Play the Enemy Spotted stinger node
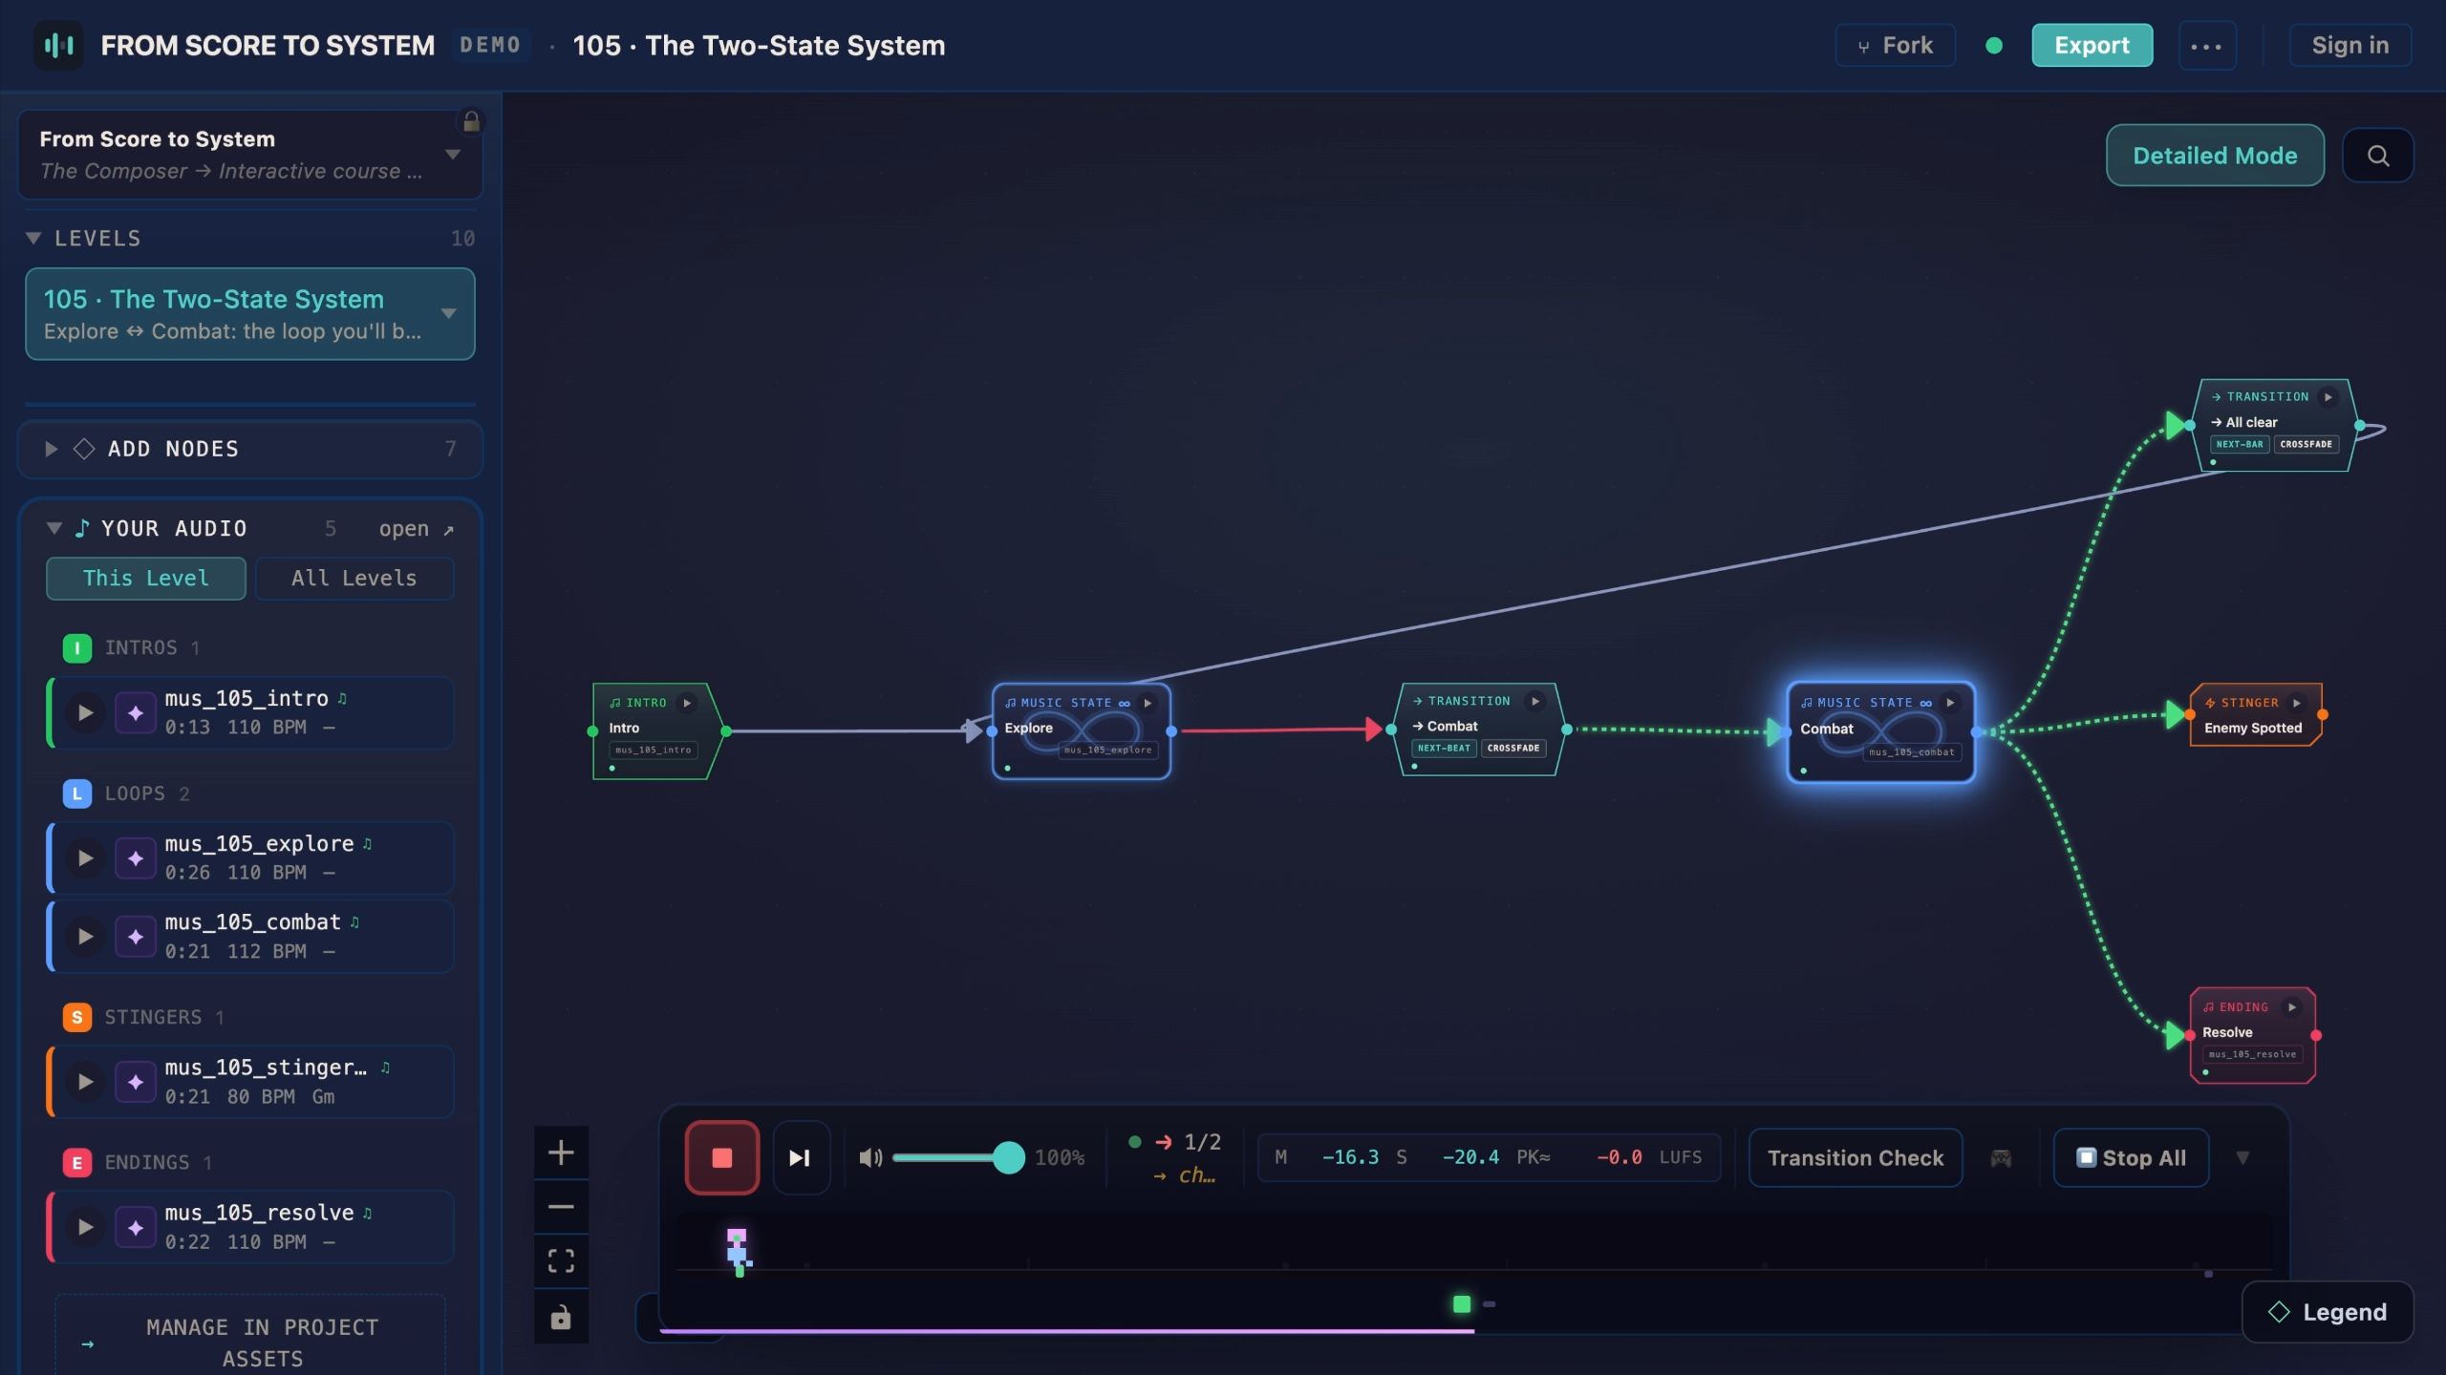The image size is (2446, 1375). 2297,703
